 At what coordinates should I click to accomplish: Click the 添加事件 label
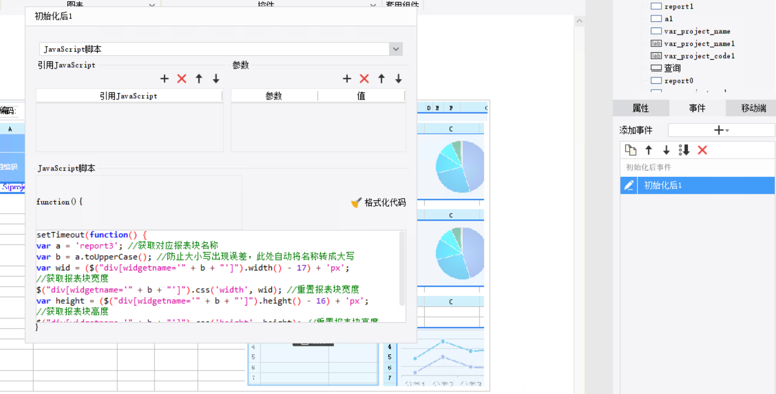click(x=636, y=130)
